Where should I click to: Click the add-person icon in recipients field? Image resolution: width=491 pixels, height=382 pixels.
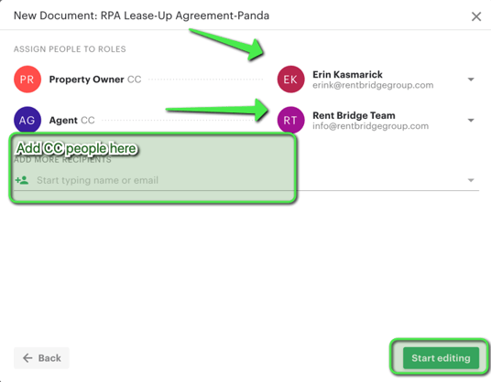tap(22, 180)
